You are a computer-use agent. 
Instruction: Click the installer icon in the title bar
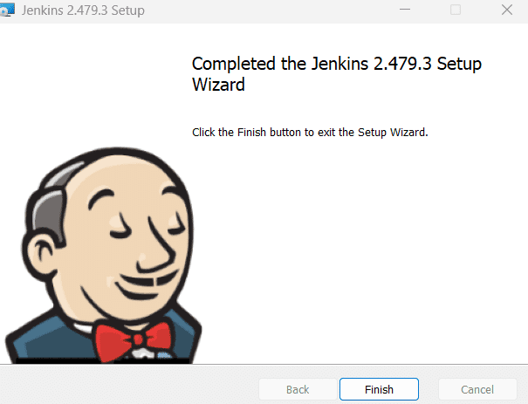(x=7, y=10)
